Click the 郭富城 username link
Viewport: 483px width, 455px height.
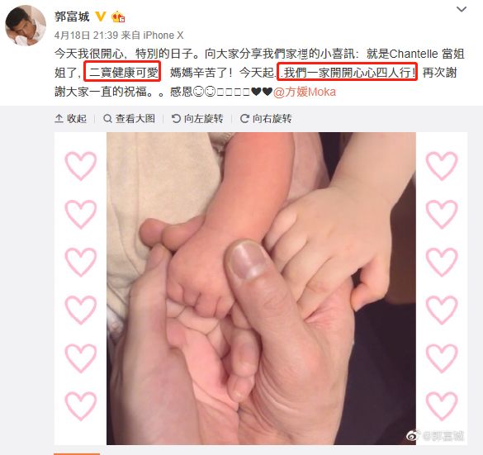click(x=72, y=17)
